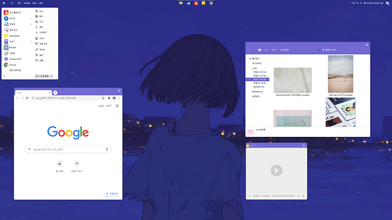
Task: Open Downloads in Start menu right column
Action: [x=41, y=32]
